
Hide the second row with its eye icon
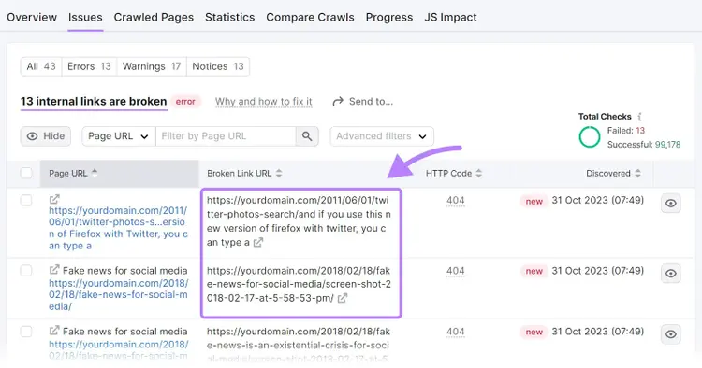(x=671, y=274)
